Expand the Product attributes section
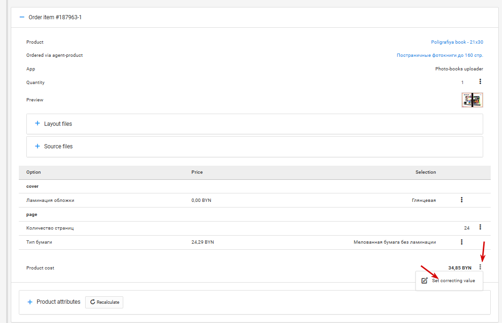This screenshot has height=323, width=502. [30, 302]
